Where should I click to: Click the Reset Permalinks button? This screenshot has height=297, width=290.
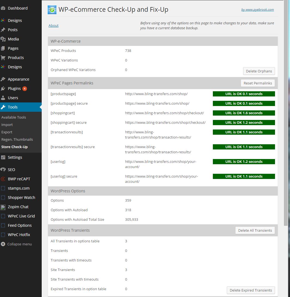[258, 83]
